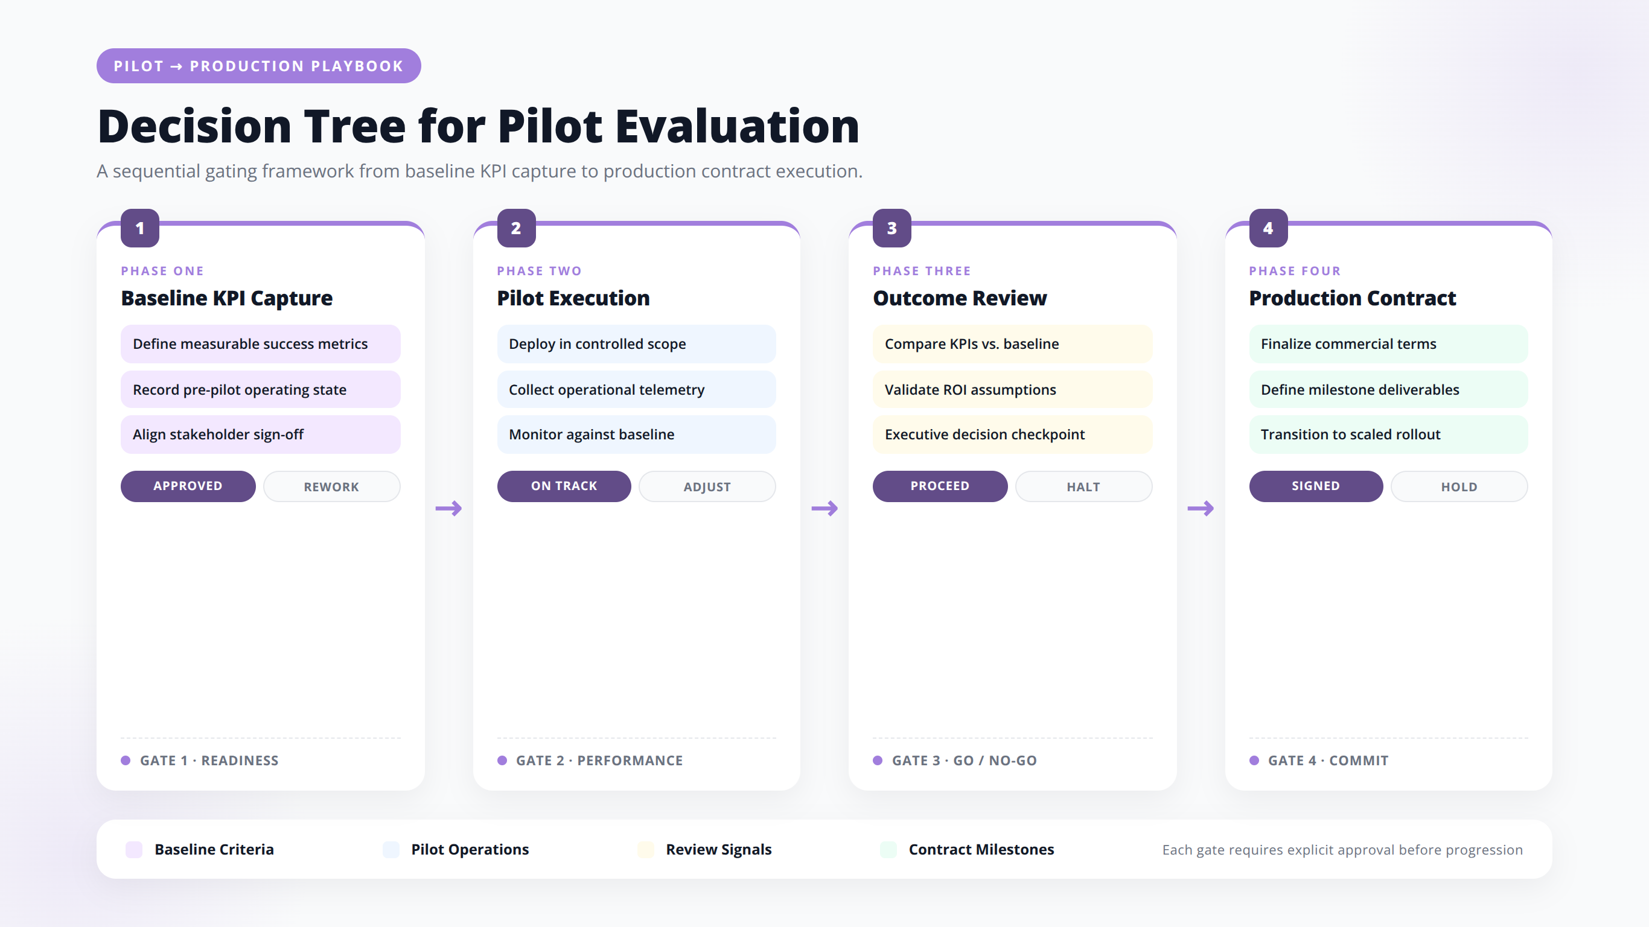Click Contract Milestones legend swatch
Screen dimensions: 1649x927
click(x=888, y=850)
